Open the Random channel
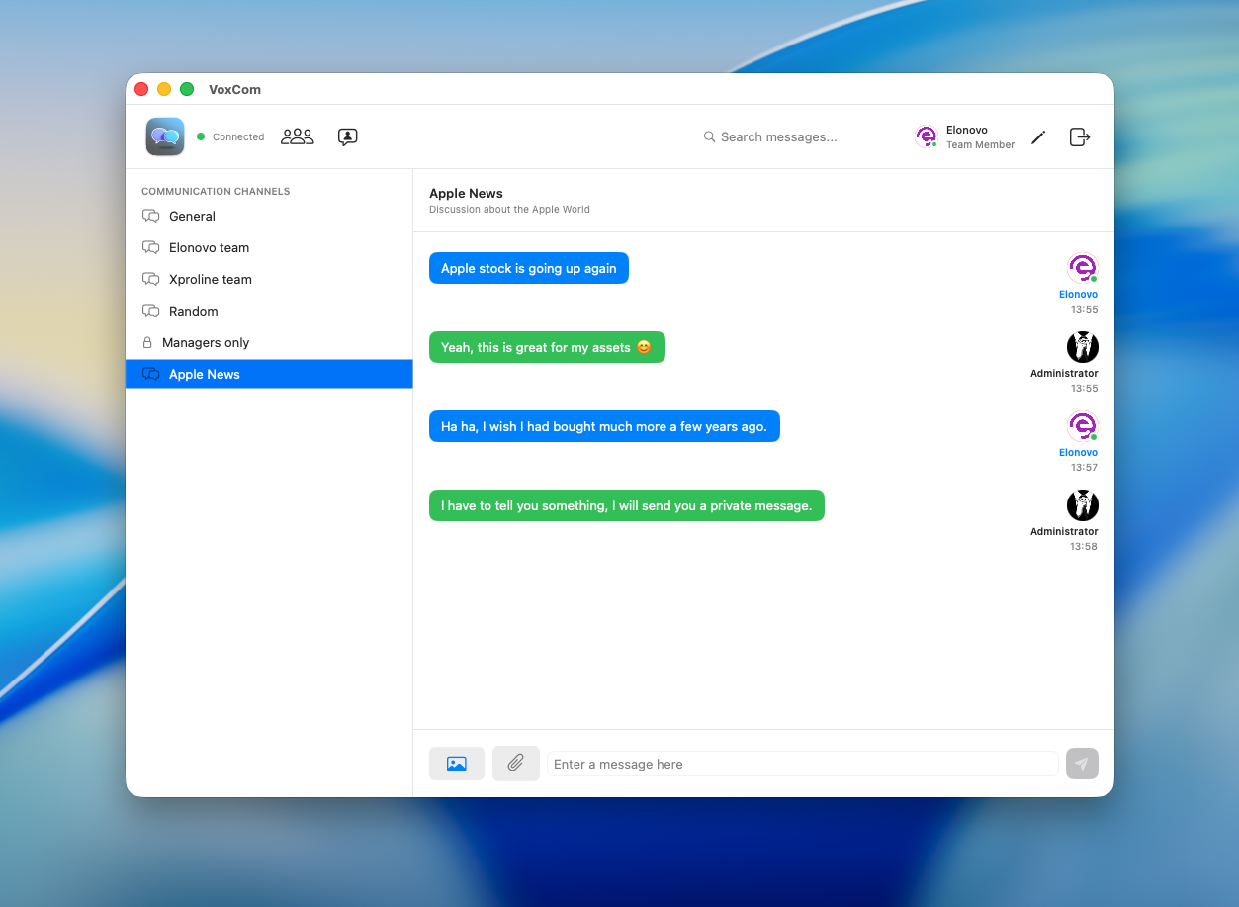The width and height of the screenshot is (1239, 907). (193, 311)
